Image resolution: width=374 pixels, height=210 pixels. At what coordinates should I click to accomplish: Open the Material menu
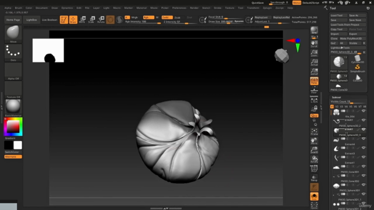click(x=141, y=8)
